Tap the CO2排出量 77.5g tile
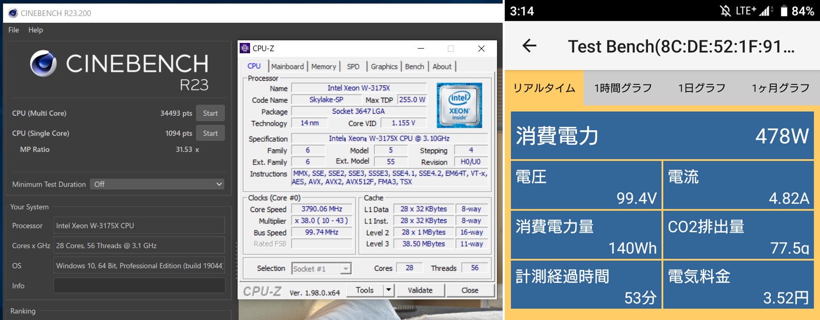 (x=739, y=235)
